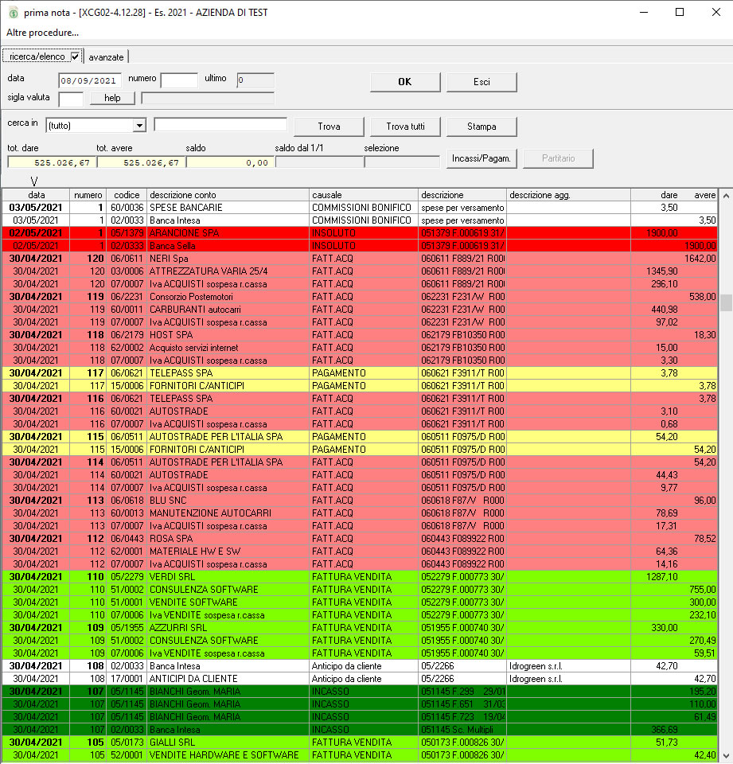Open Incassi/Pagam. button
Image resolution: width=733 pixels, height=764 pixels.
tap(482, 159)
